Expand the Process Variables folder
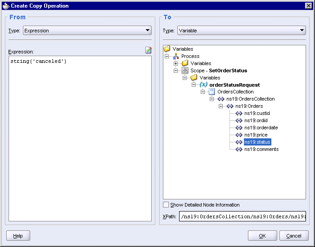The image size is (315, 247). click(176, 64)
